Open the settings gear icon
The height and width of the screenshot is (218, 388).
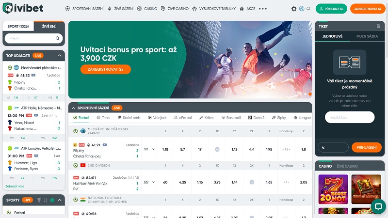click(294, 9)
